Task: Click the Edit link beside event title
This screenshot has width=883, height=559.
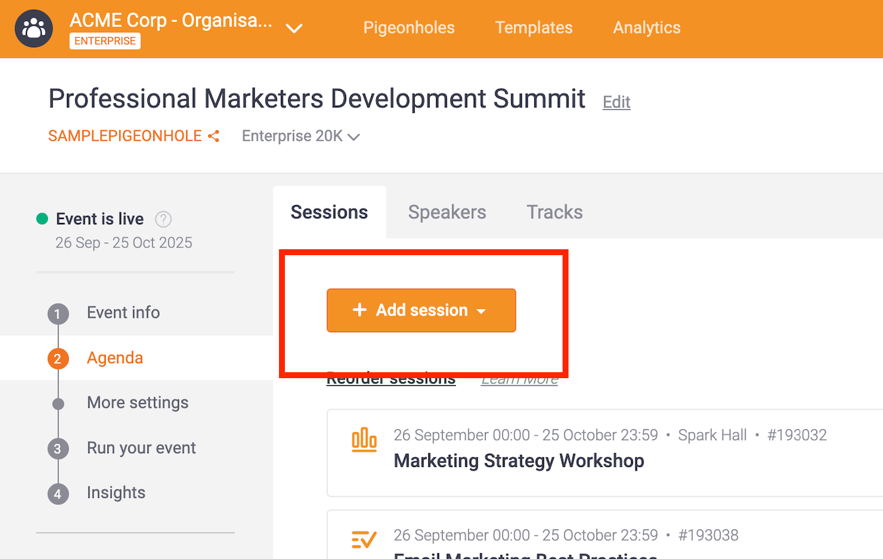Action: (617, 102)
